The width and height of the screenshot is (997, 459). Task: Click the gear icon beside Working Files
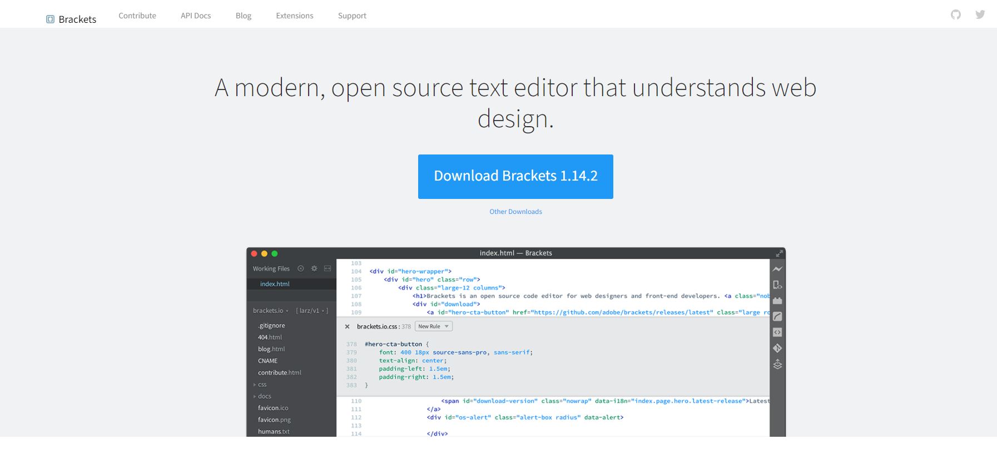314,268
